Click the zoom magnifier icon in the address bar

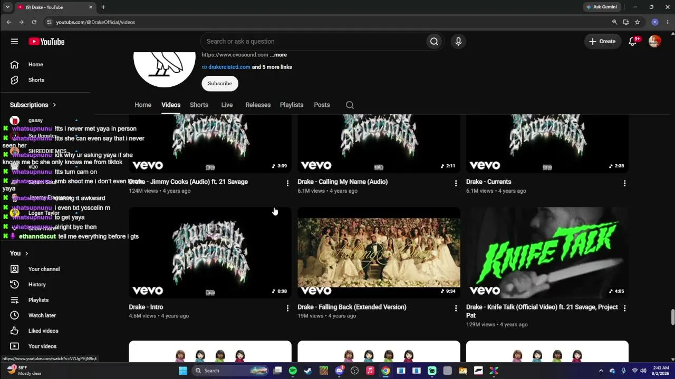(614, 22)
